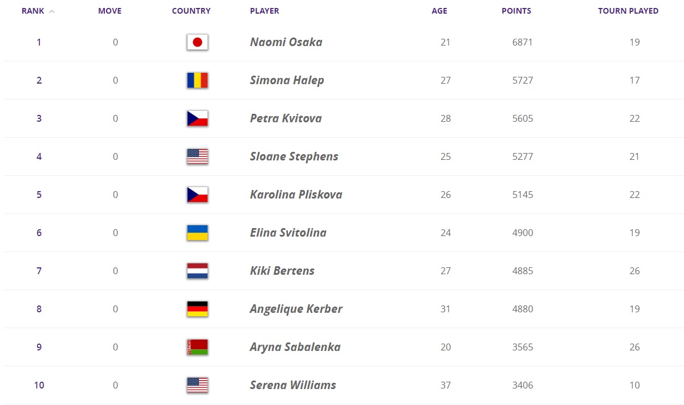Click Germany flag icon beside Angelique Kerber
The image size is (684, 405).
click(197, 309)
